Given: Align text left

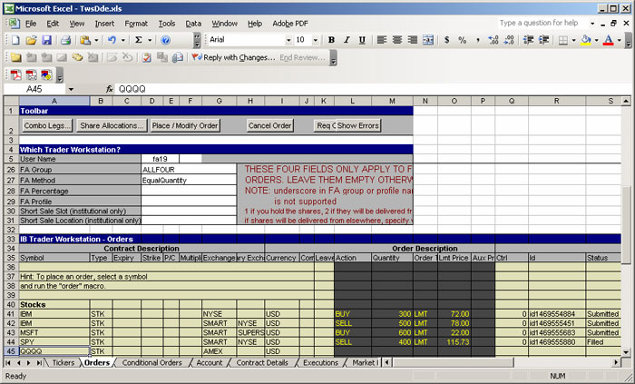Looking at the screenshot, I should (x=382, y=40).
